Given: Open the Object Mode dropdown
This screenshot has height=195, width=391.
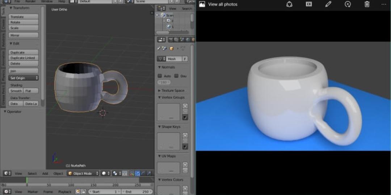Looking at the screenshot, I should [x=83, y=173].
